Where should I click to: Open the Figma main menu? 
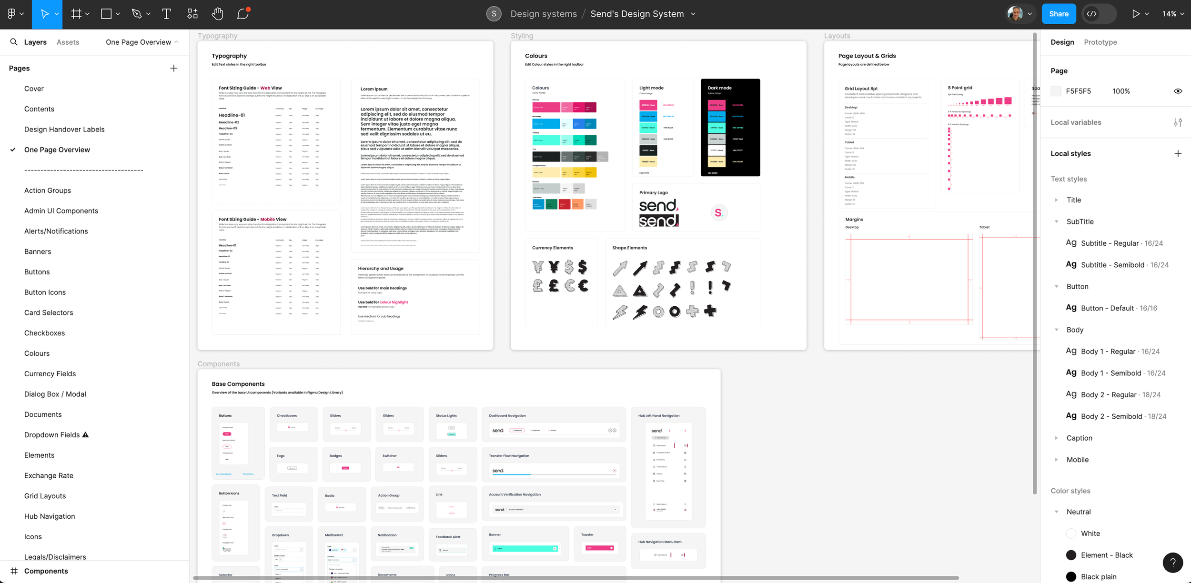[x=11, y=14]
